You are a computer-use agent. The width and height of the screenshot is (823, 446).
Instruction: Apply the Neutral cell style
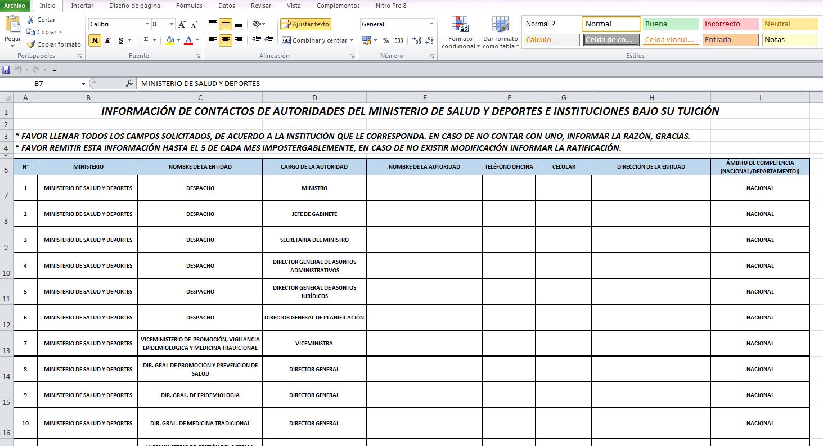(790, 24)
